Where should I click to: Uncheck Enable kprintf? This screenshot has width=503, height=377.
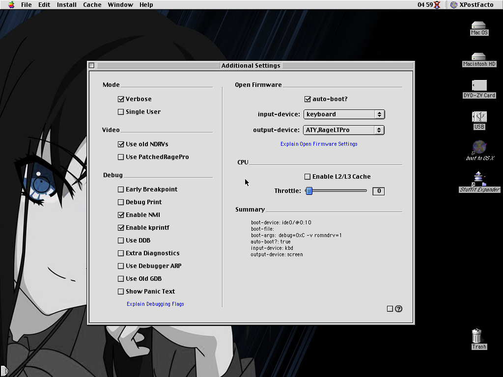pyautogui.click(x=121, y=228)
